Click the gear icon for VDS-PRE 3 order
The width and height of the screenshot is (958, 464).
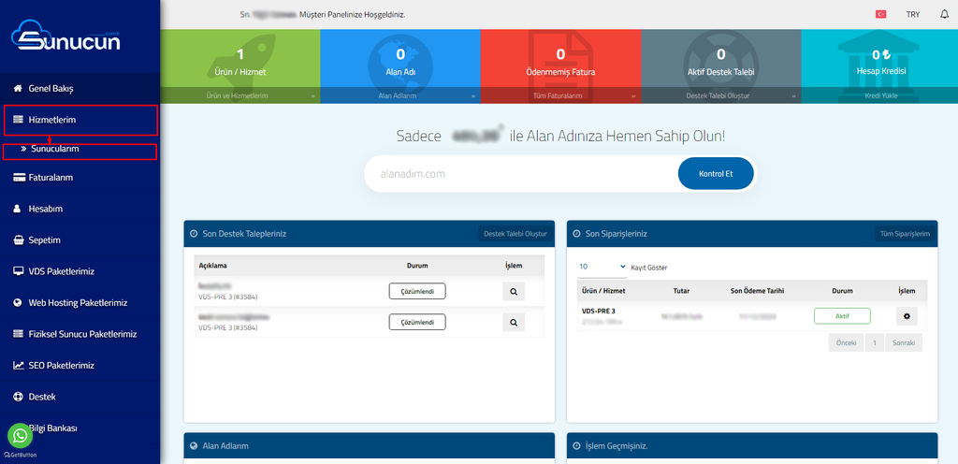pos(906,316)
